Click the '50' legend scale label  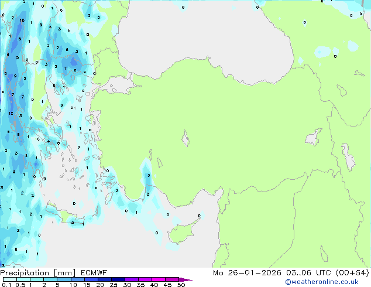point(181,285)
